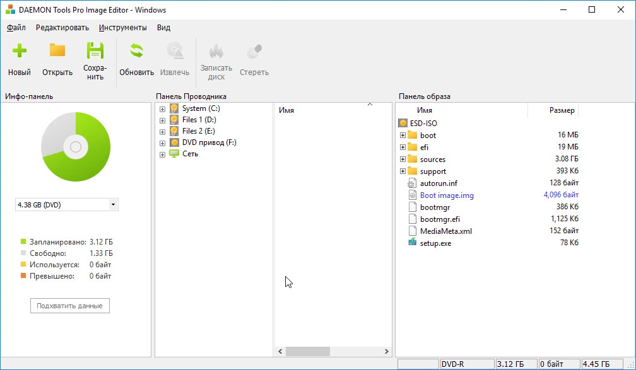Click the green plus New image icon
Viewport: 636px width, 370px height.
coord(19,50)
